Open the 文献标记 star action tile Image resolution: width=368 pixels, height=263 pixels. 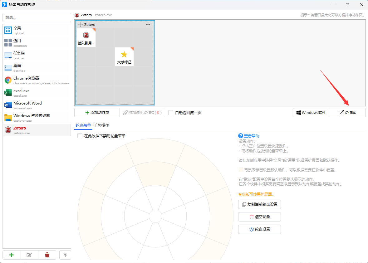point(124,57)
